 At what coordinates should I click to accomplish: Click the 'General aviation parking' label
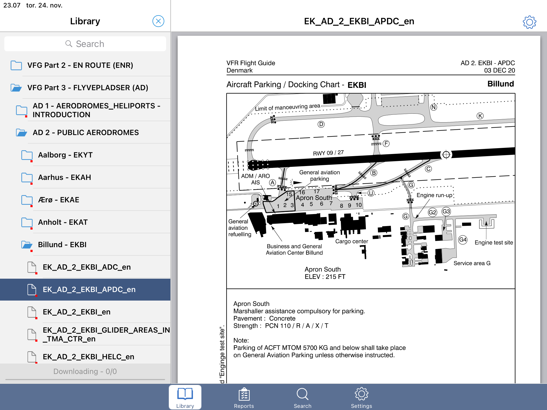pos(319,176)
